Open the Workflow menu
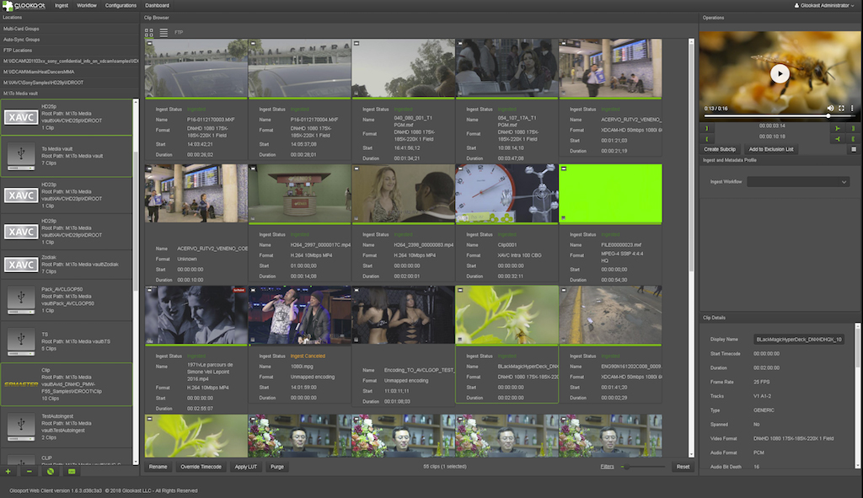 coord(87,6)
